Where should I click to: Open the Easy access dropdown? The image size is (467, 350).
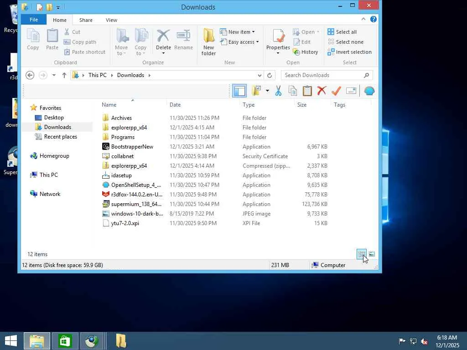pos(239,42)
